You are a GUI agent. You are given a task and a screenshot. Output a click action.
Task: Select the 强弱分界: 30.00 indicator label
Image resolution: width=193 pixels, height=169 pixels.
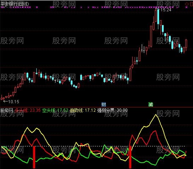[112, 110]
